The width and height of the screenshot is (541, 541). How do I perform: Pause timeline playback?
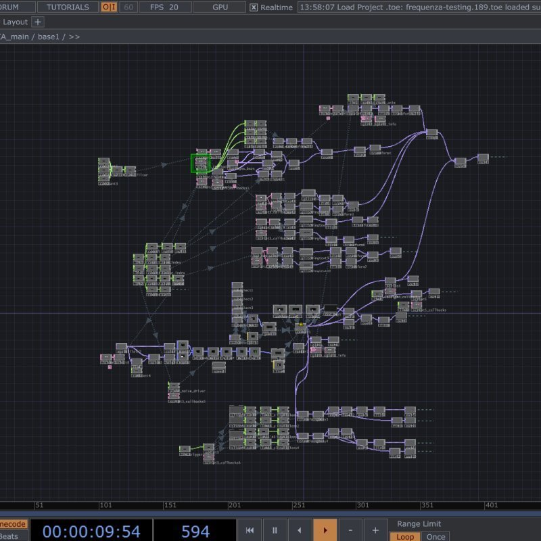(x=275, y=530)
